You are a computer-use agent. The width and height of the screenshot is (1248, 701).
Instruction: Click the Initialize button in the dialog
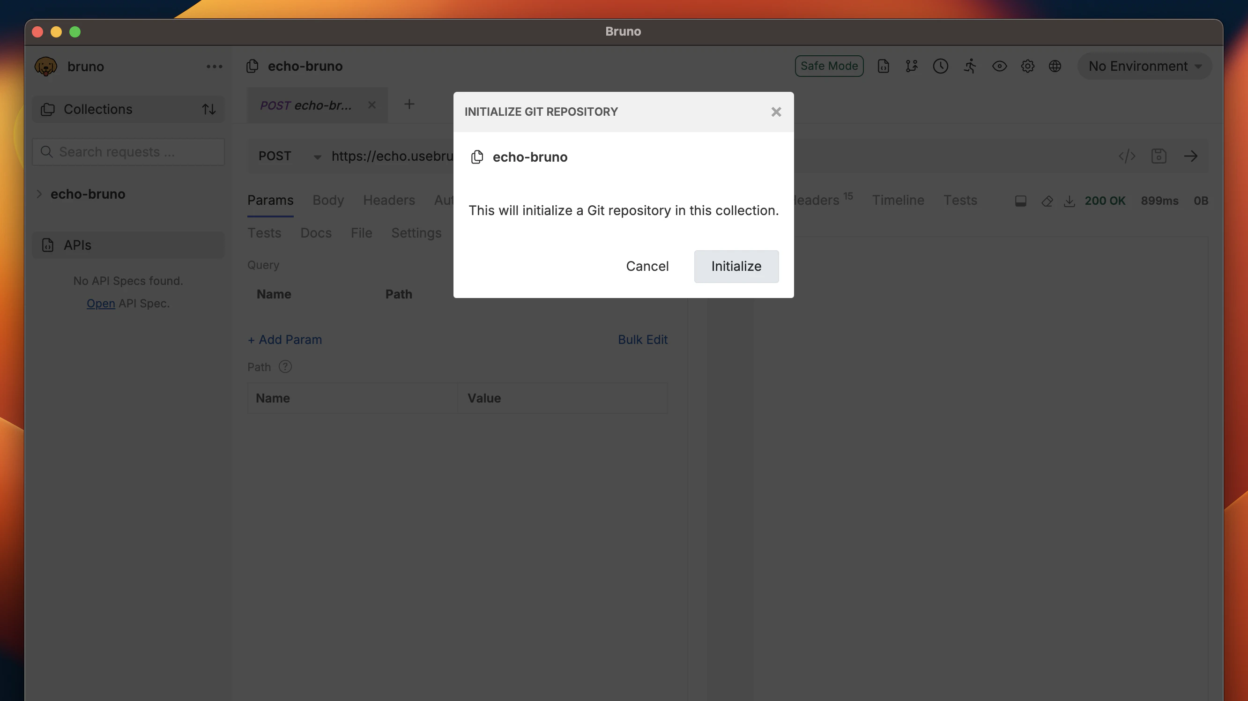(x=736, y=266)
